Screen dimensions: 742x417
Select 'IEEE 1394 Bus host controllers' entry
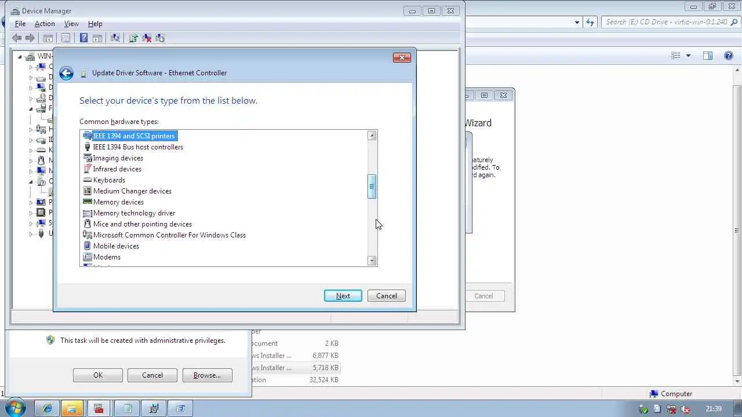pyautogui.click(x=138, y=147)
